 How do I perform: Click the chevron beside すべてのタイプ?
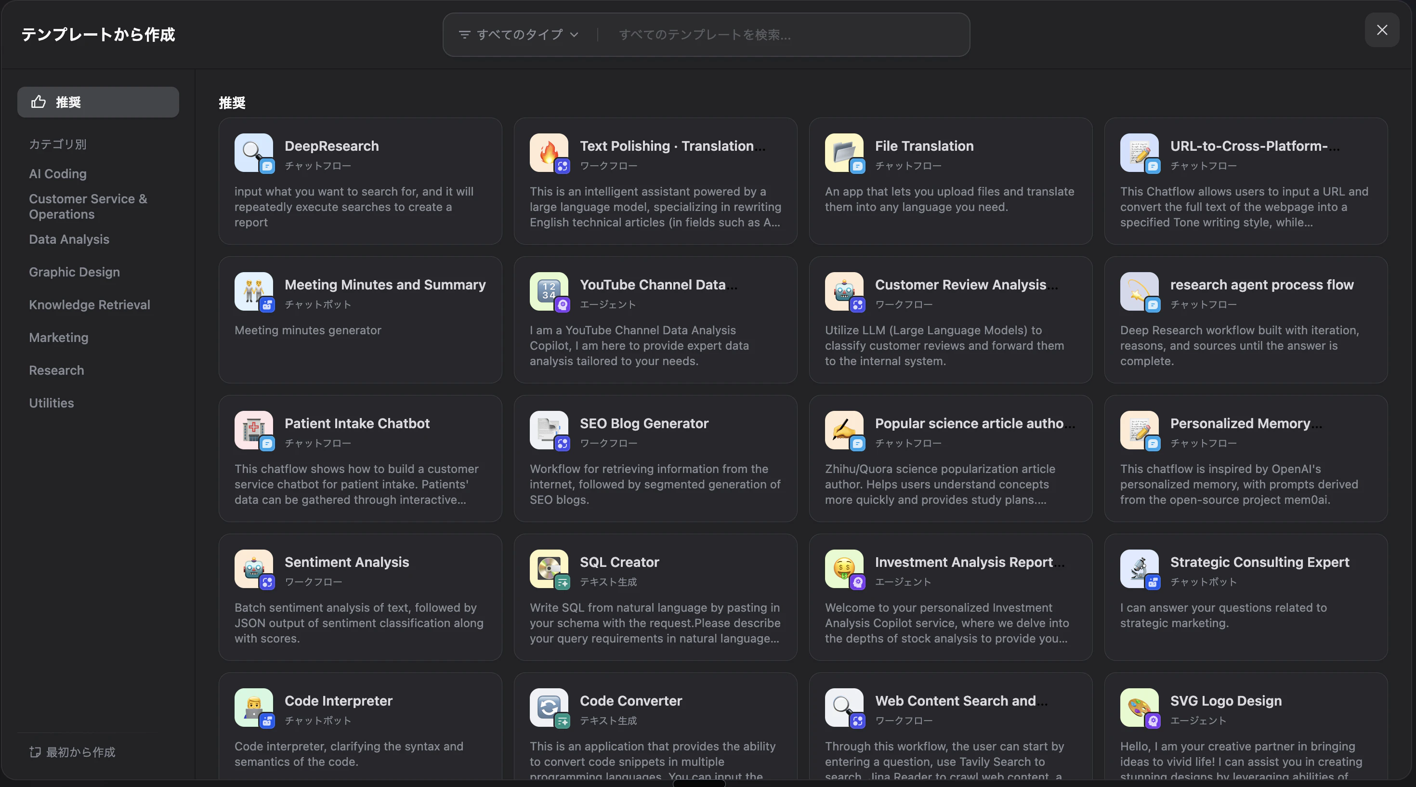point(575,35)
